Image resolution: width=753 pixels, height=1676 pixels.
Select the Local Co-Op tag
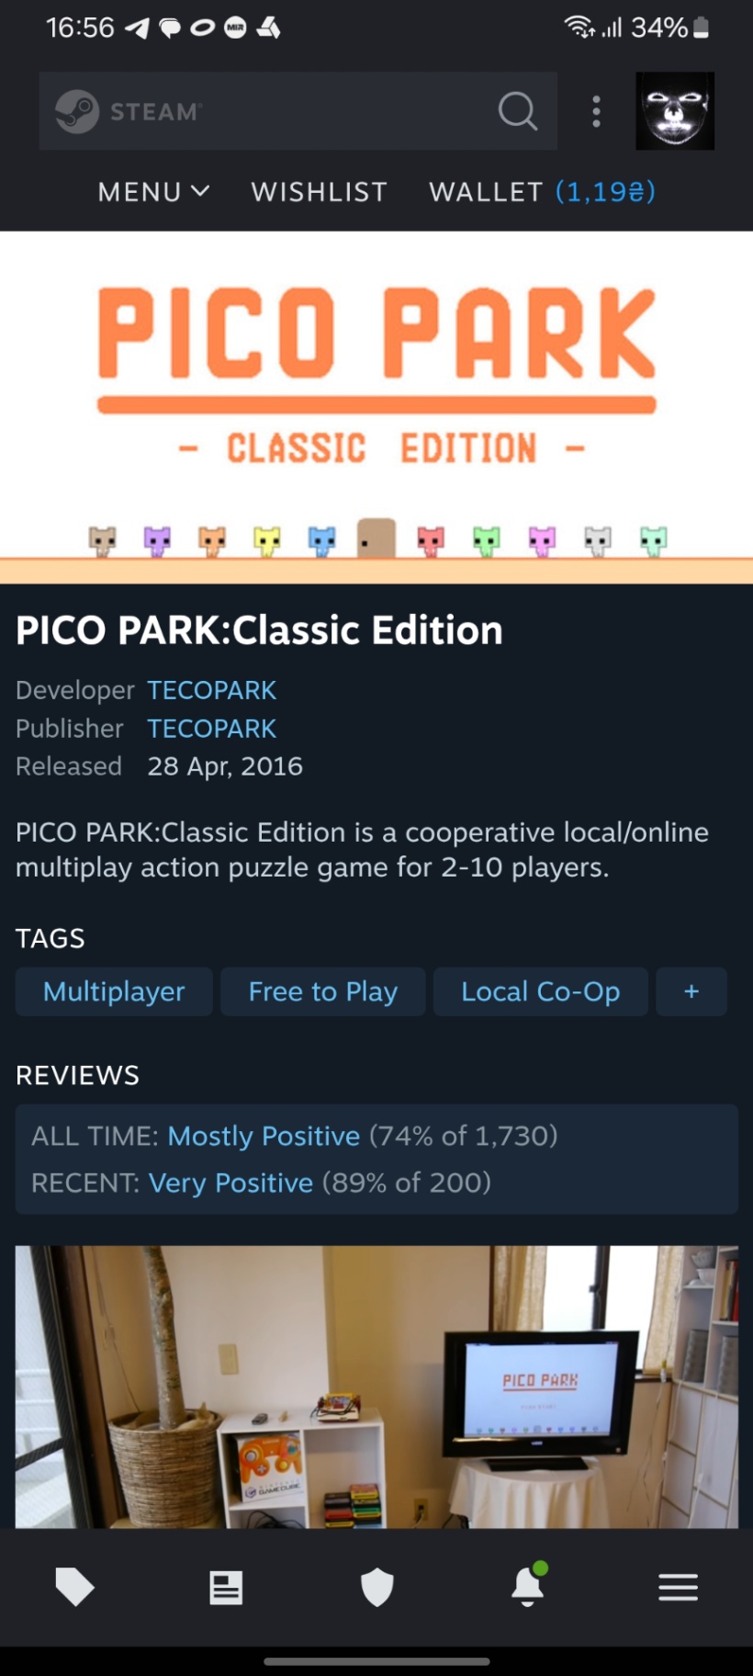tap(541, 991)
